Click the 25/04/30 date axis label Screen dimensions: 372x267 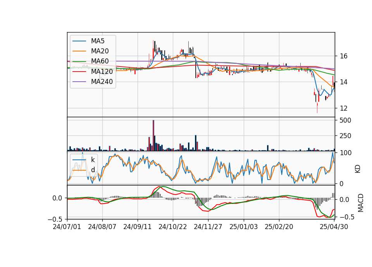[334, 227]
